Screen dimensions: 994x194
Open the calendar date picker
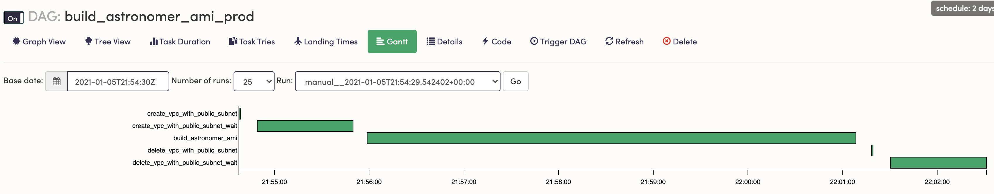tap(56, 81)
